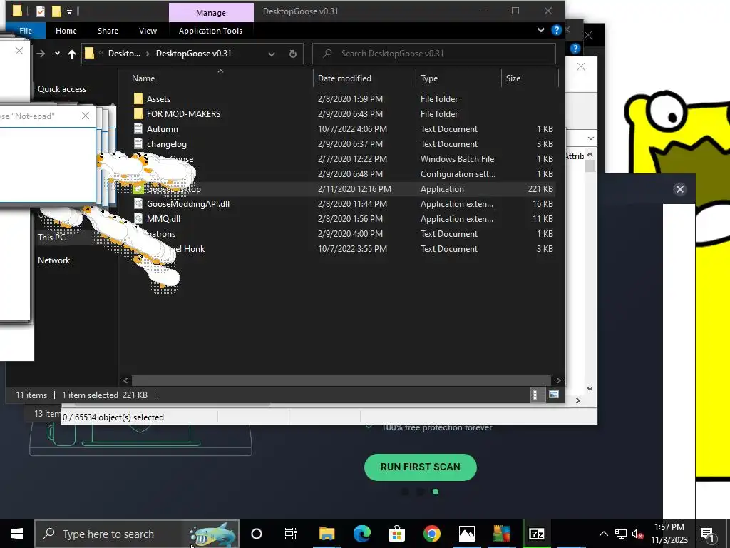The image size is (730, 548).
Task: Click the taskbar search box
Action: point(137,534)
